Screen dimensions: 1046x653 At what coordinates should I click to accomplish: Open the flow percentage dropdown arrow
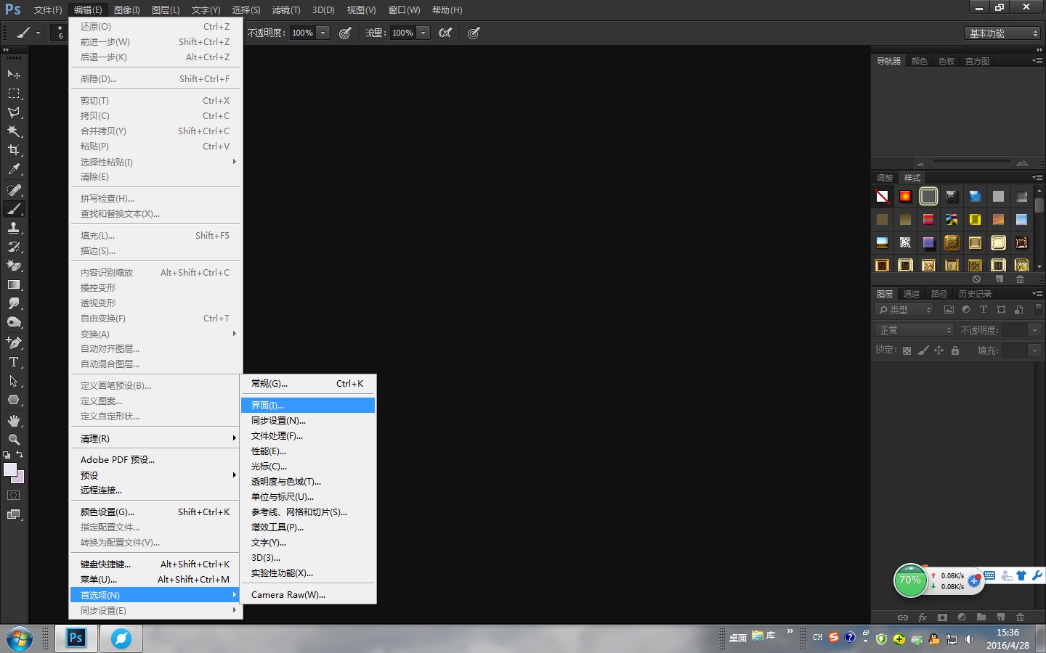click(x=423, y=33)
